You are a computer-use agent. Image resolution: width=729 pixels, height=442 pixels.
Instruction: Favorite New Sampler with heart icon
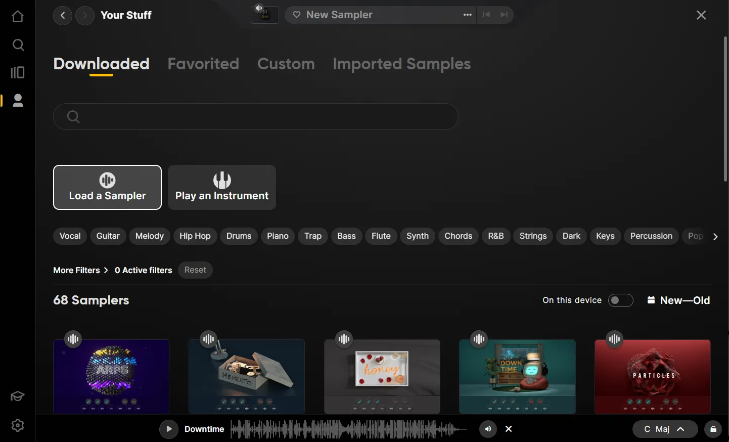297,15
